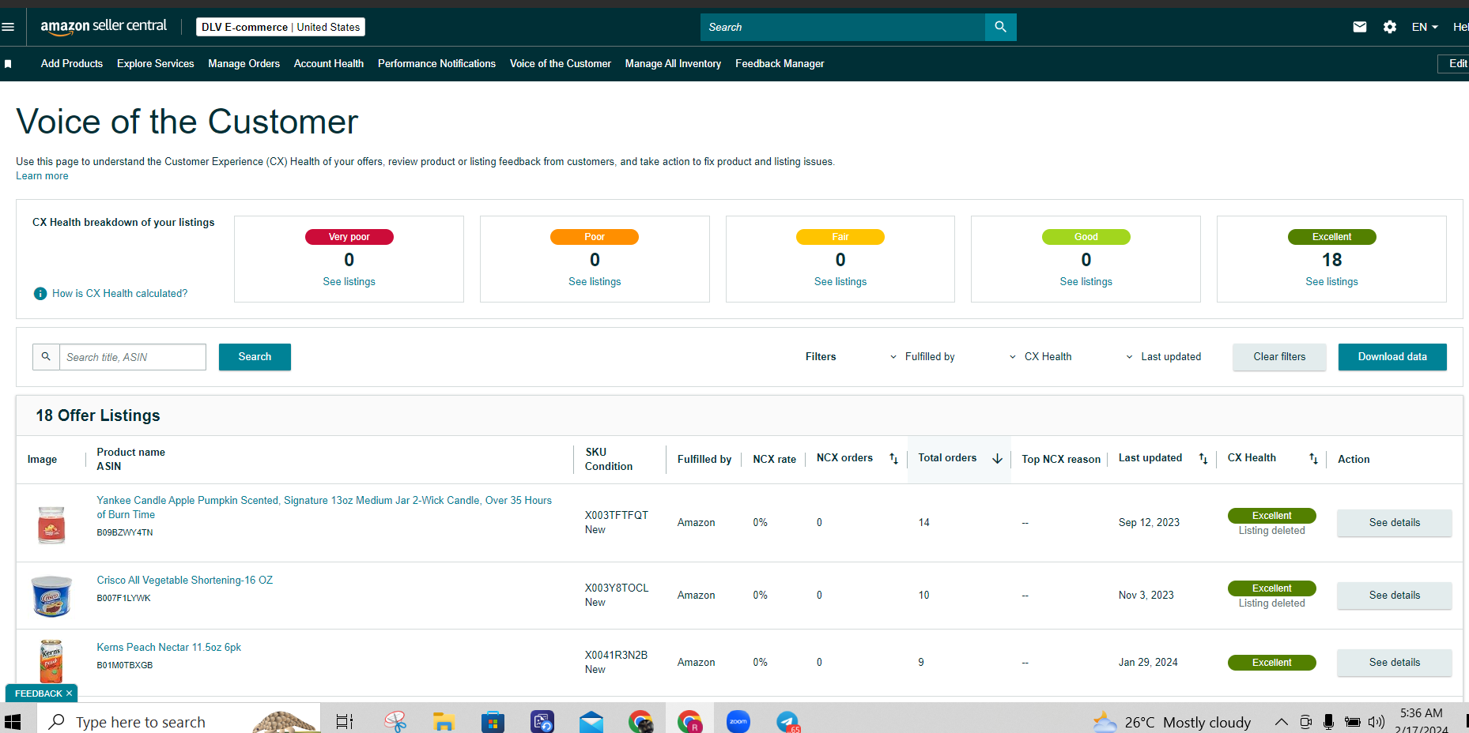Image resolution: width=1469 pixels, height=733 pixels.
Task: Open the settings gear icon
Action: pyautogui.click(x=1390, y=27)
